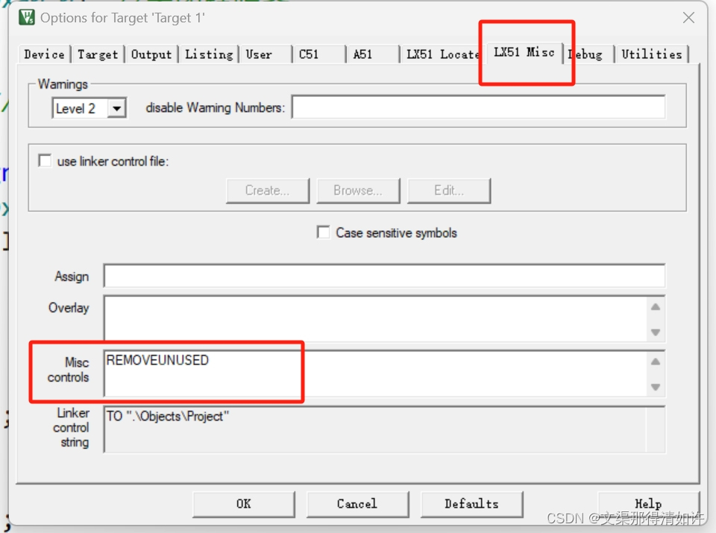Viewport: 716px width, 533px height.
Task: Switch to the Device tab
Action: [44, 54]
